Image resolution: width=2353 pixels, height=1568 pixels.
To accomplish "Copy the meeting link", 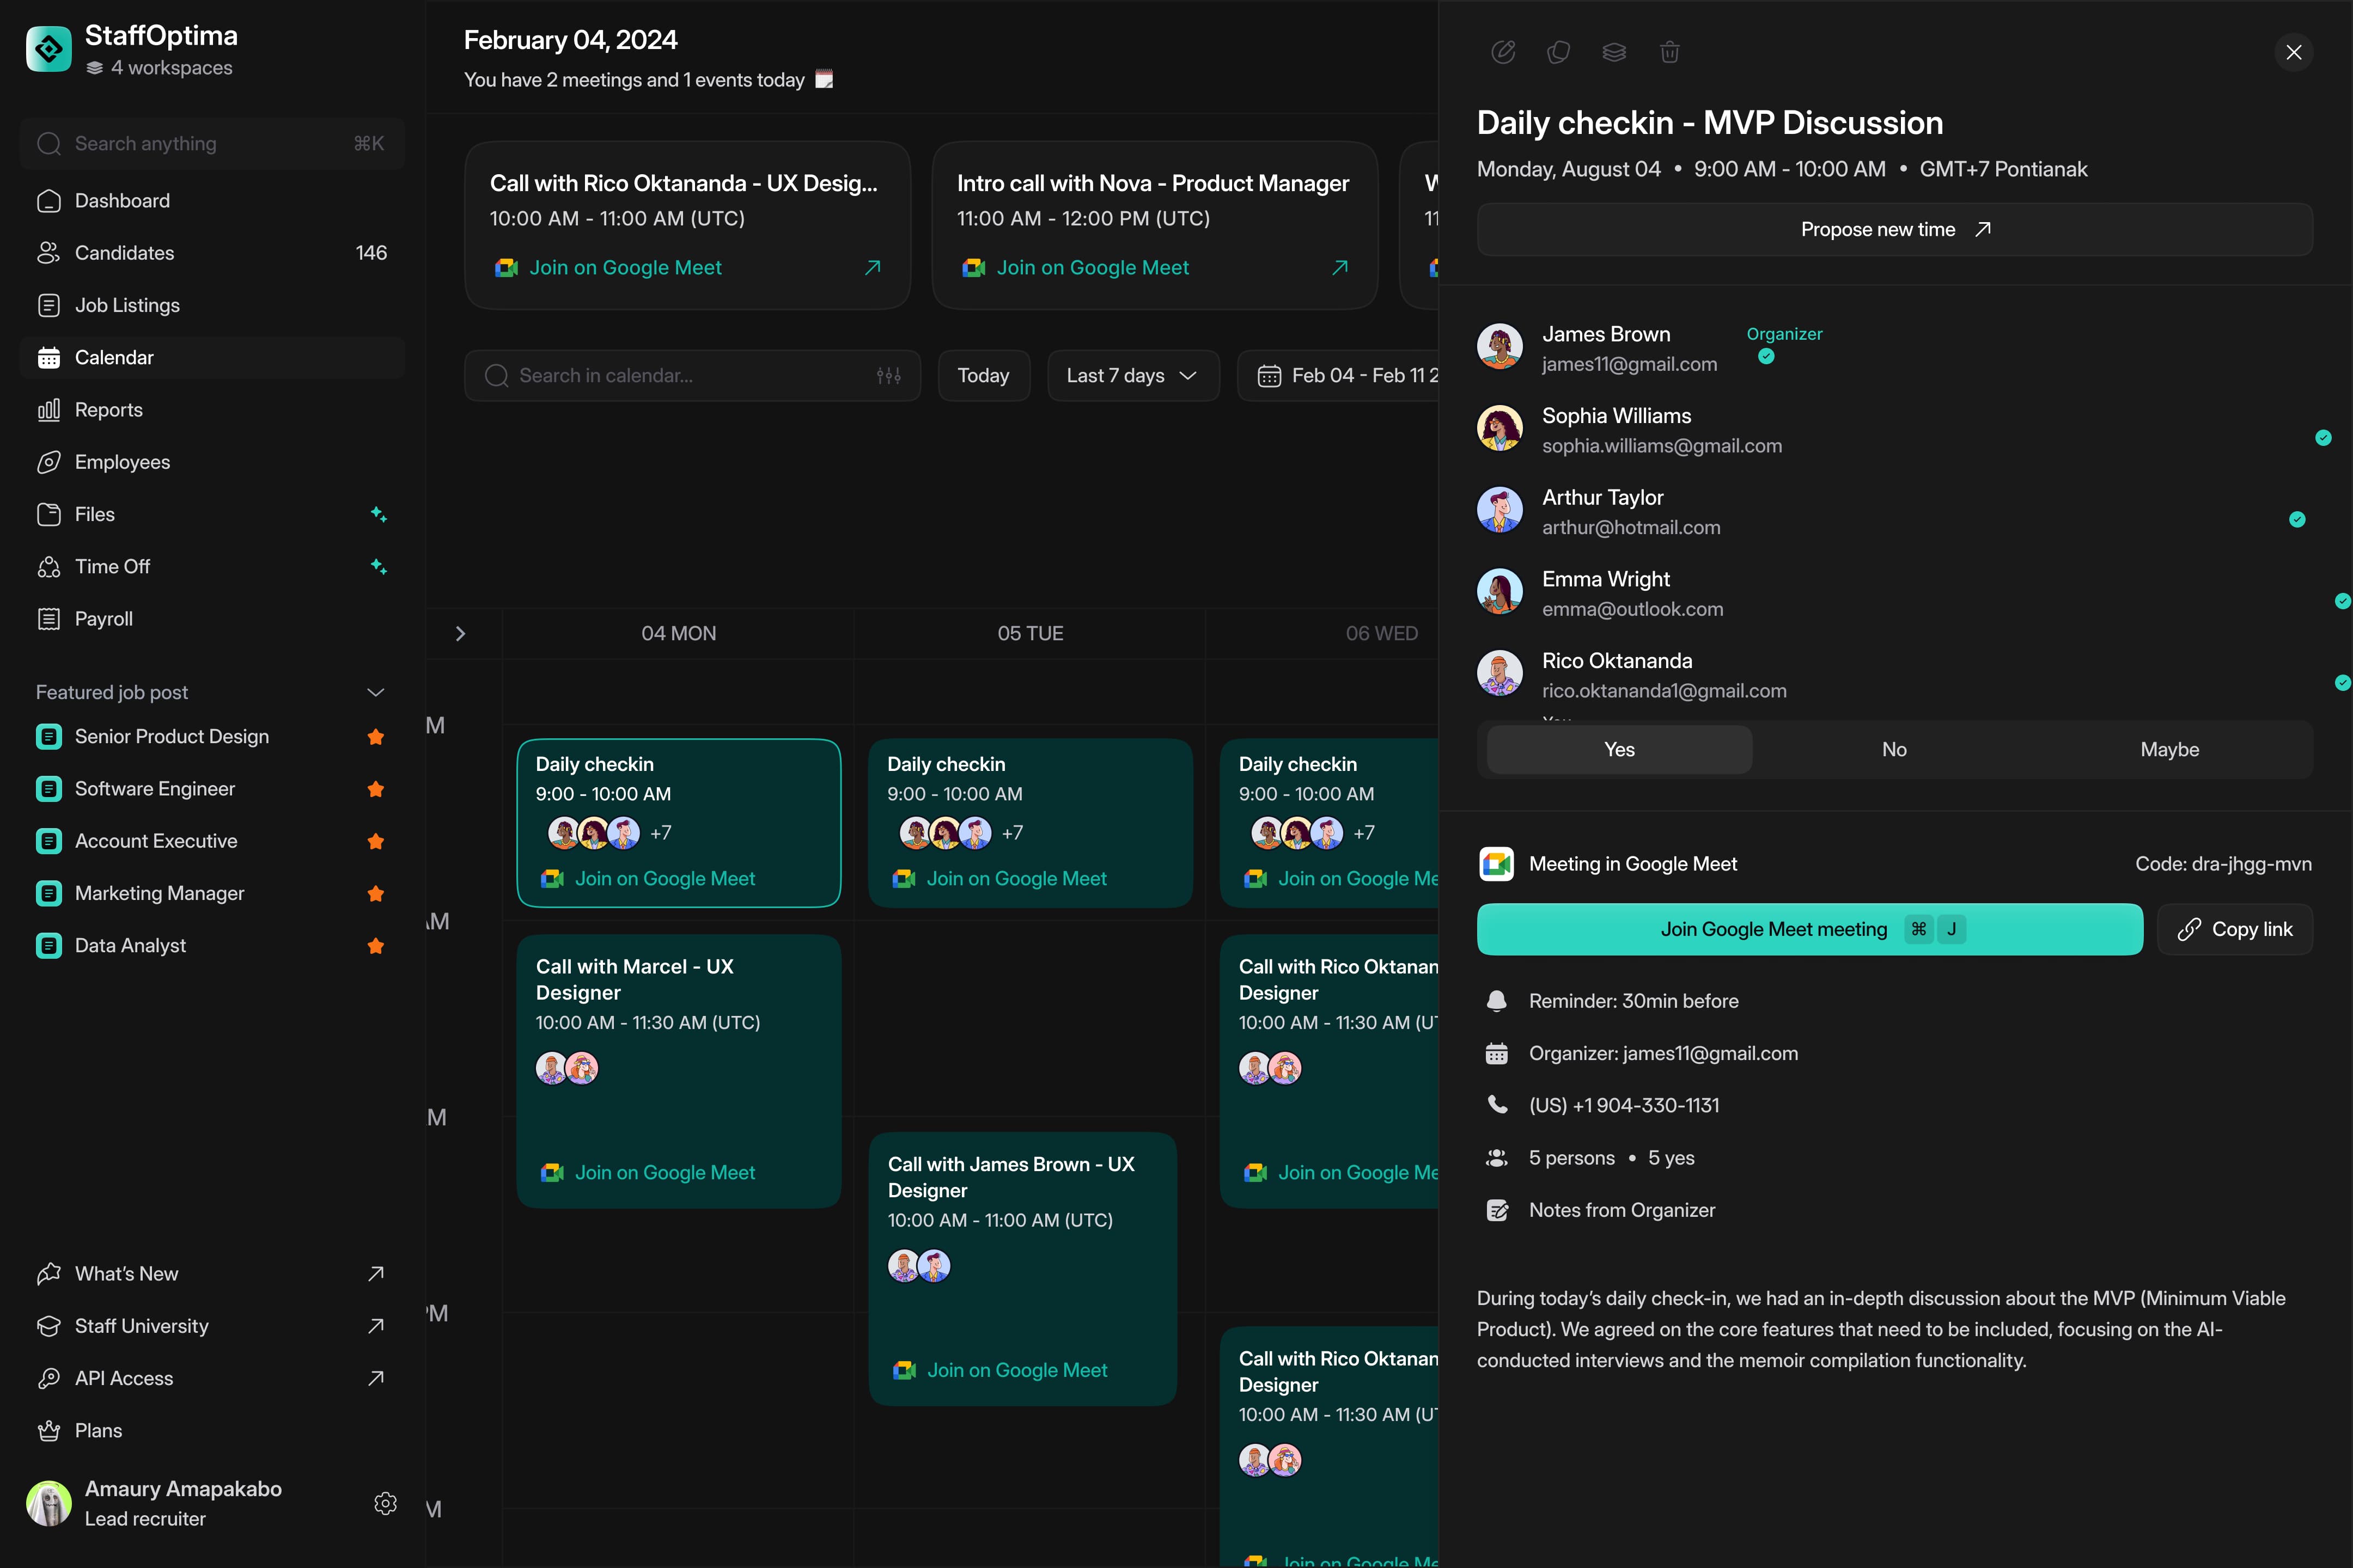I will click(x=2235, y=930).
